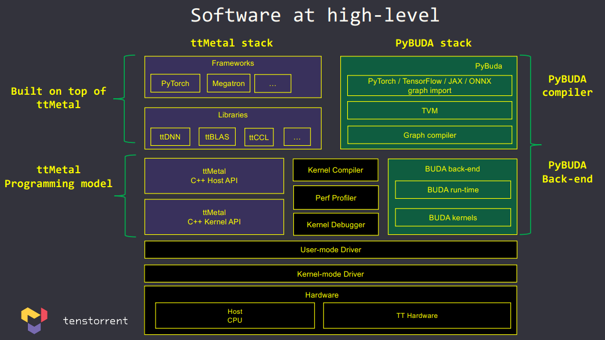
Task: Select the ttCCL library box
Action: tap(259, 137)
